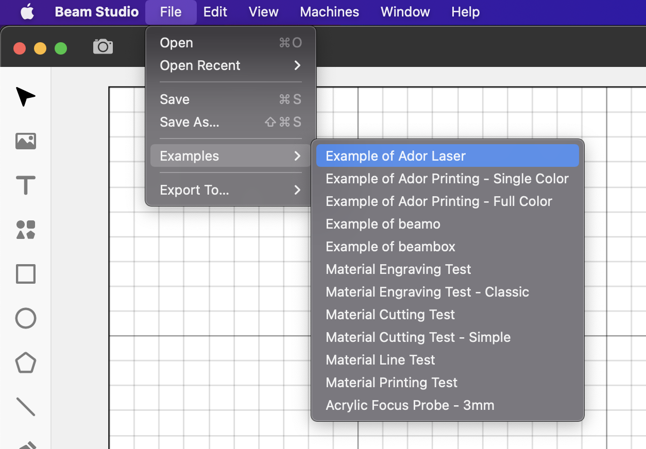The image size is (646, 449).
Task: Open the View menu
Action: [264, 12]
